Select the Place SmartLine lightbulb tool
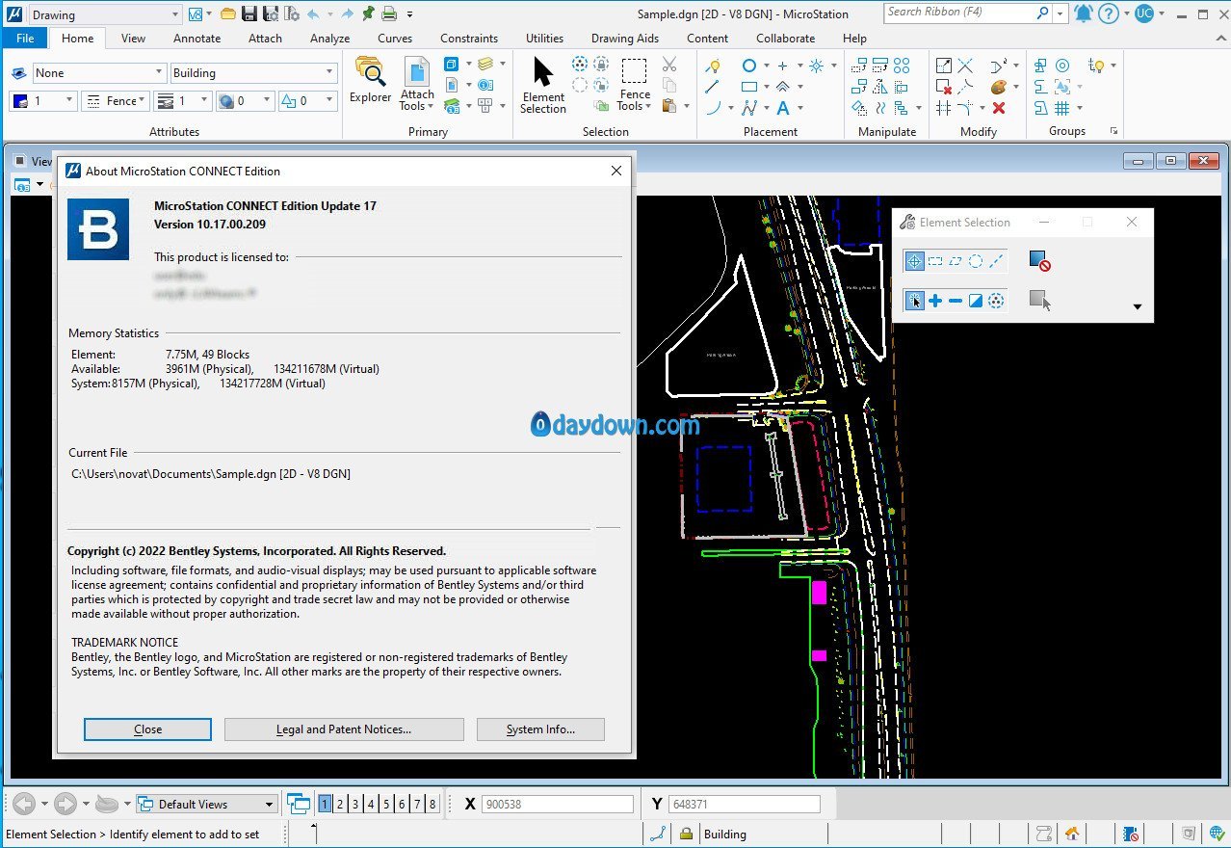 click(713, 66)
